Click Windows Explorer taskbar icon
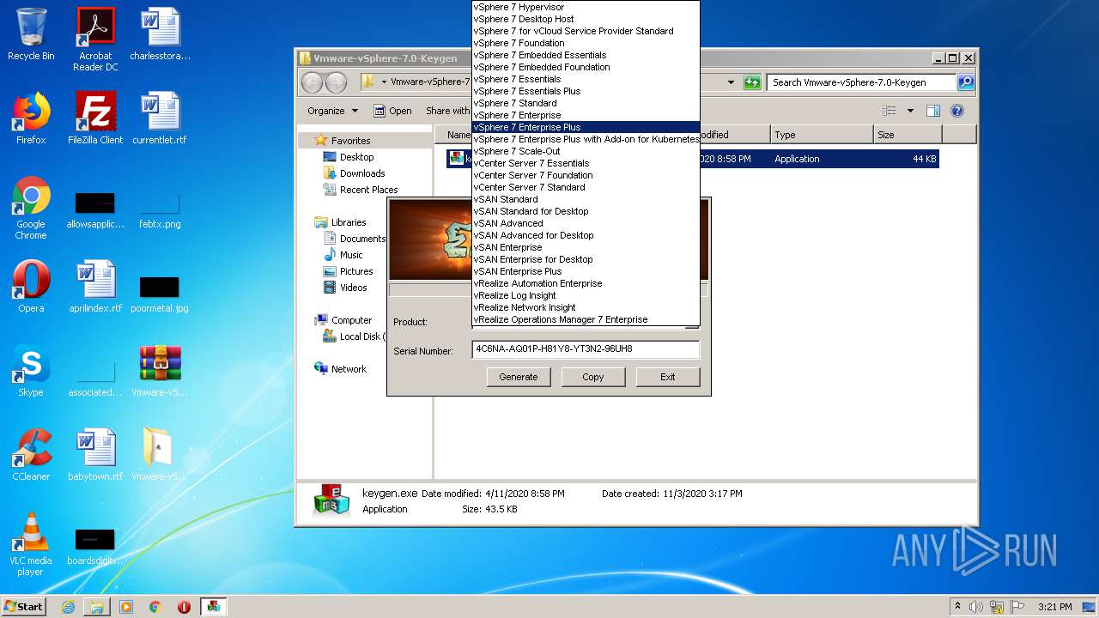 (97, 607)
